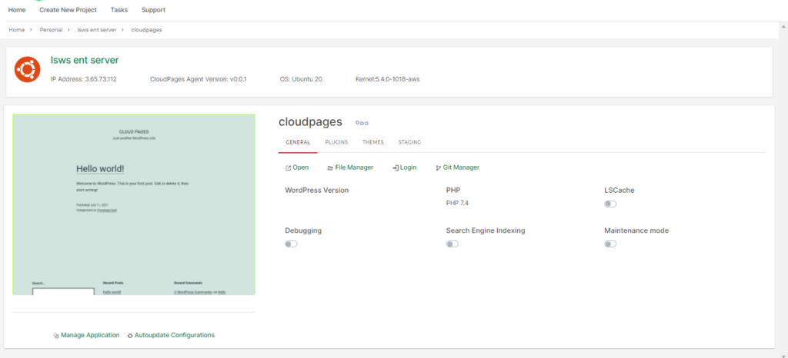Image resolution: width=788 pixels, height=358 pixels.
Task: Click the File Manager folder icon
Action: [x=330, y=168]
